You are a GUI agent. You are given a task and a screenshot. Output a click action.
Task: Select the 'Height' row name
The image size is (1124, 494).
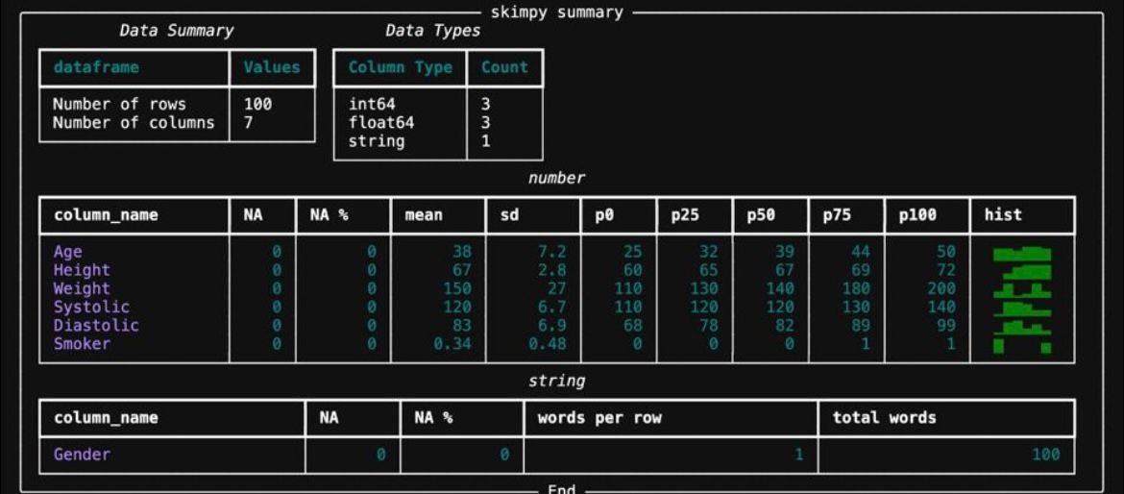point(82,270)
